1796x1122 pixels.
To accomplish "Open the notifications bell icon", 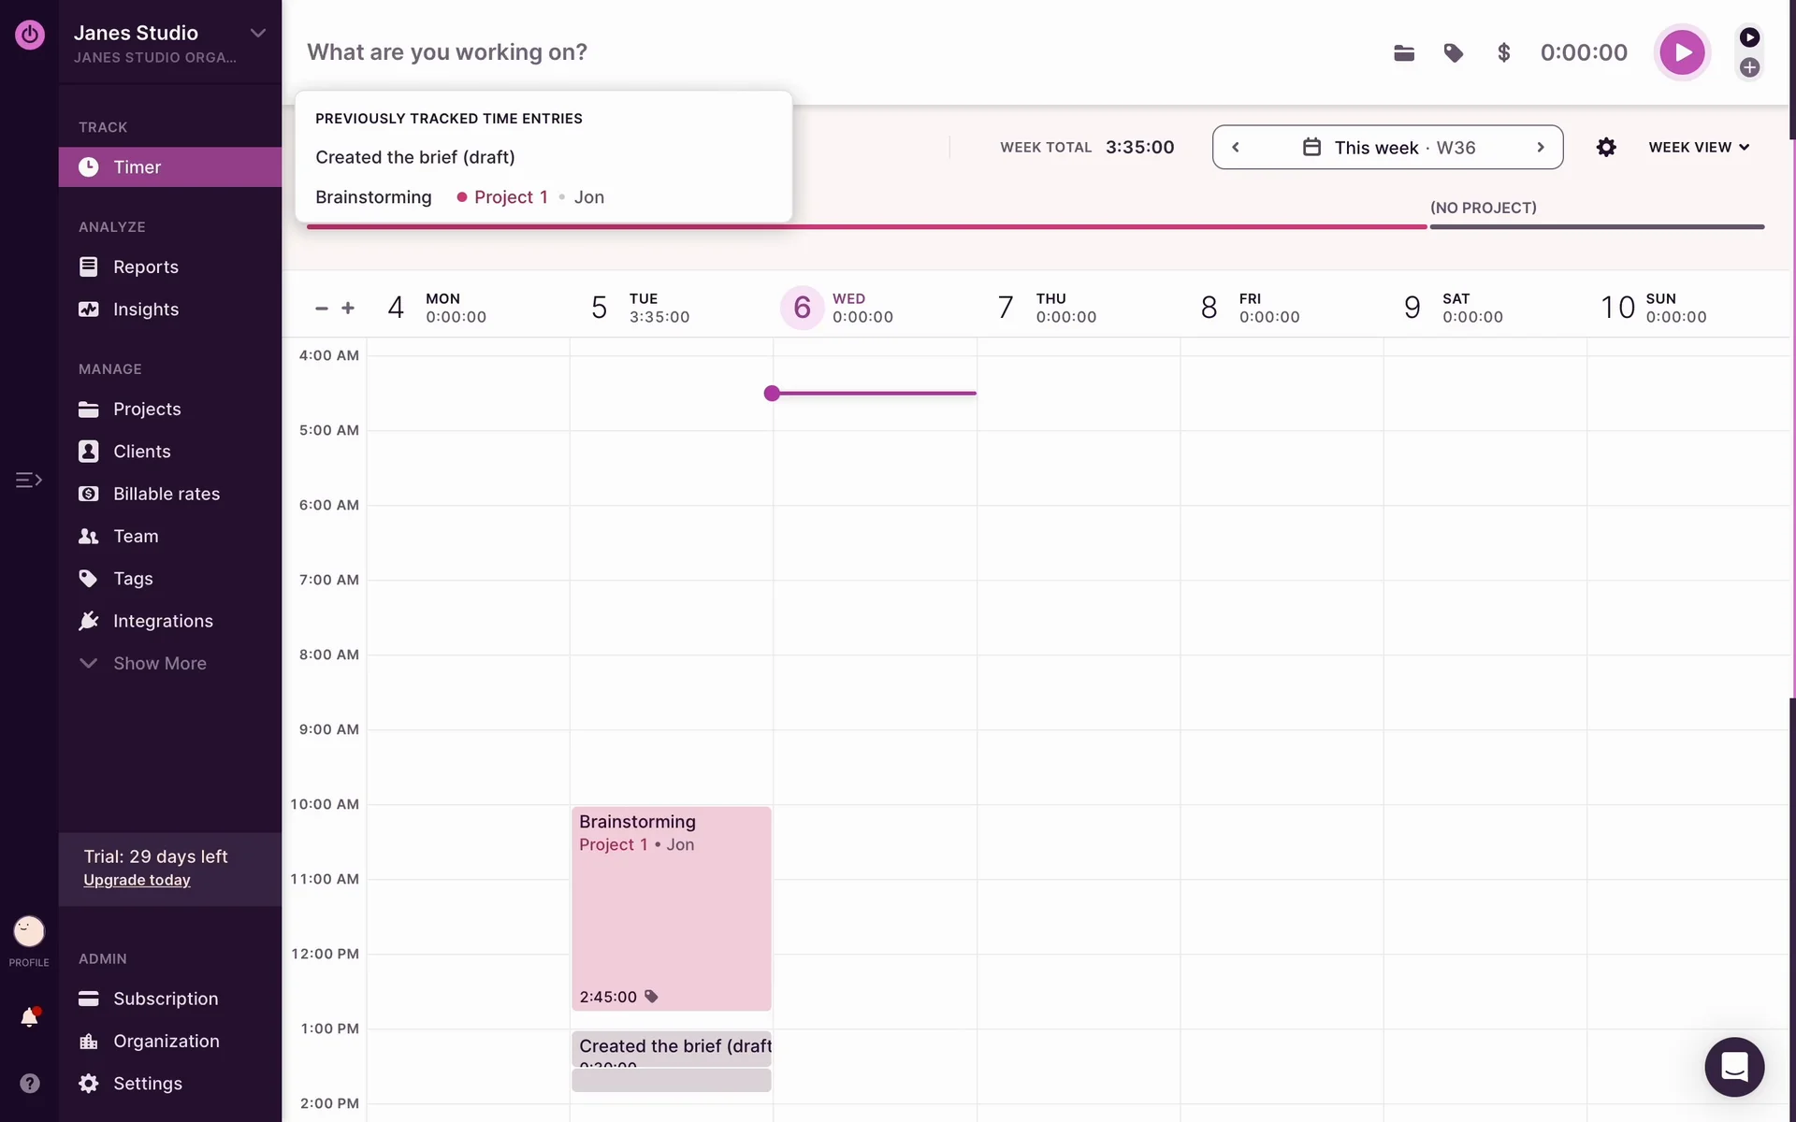I will 29,1017.
